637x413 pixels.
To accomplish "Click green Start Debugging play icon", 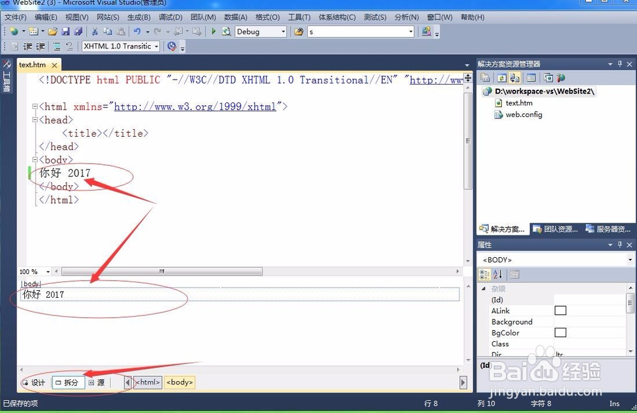I will (x=213, y=31).
